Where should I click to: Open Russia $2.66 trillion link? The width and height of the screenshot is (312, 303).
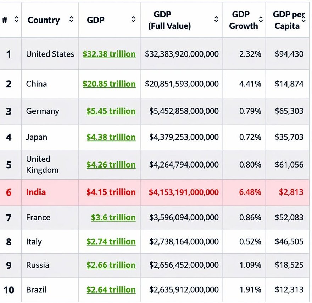point(111,265)
